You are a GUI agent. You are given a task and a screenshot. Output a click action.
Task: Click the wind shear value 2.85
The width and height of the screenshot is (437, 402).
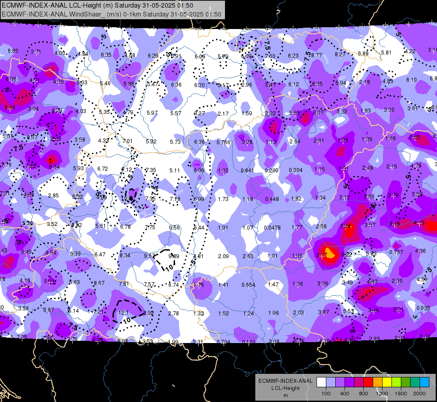click(53, 195)
